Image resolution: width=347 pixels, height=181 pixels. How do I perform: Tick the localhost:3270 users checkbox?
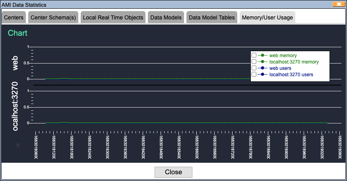pyautogui.click(x=254, y=75)
